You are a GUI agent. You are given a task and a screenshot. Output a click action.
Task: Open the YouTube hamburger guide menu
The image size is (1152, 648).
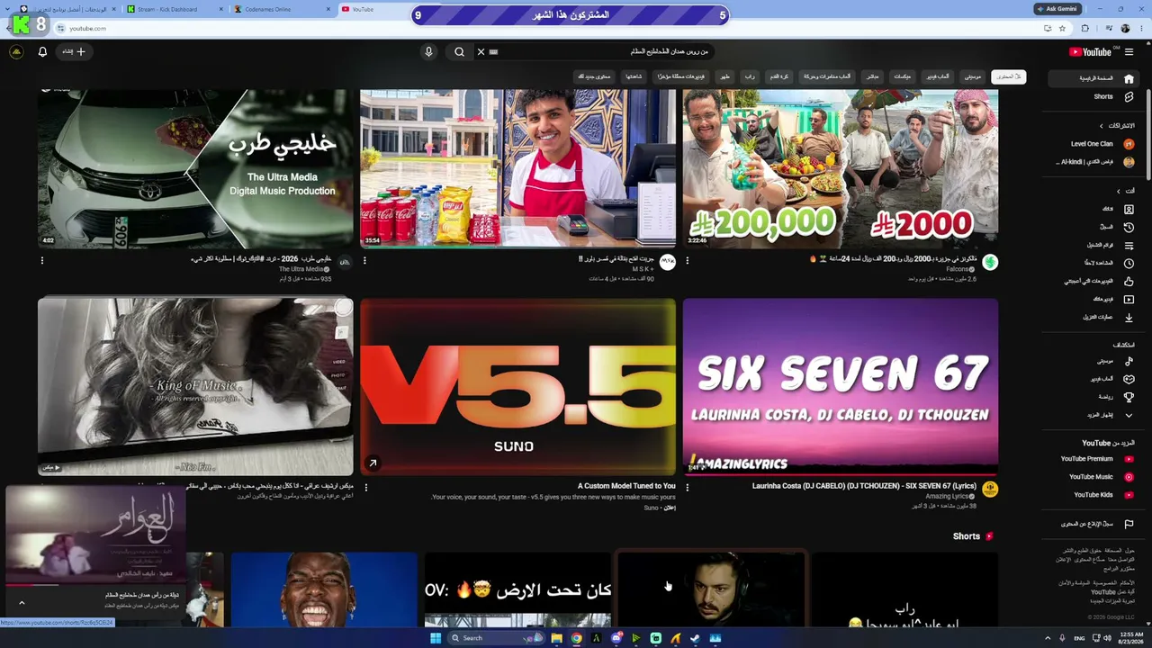1129,52
